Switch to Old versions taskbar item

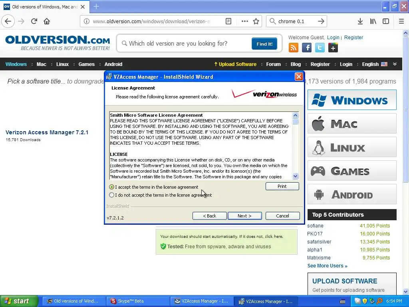click(x=73, y=301)
